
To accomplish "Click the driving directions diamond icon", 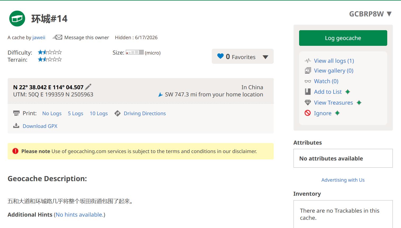I will point(118,113).
